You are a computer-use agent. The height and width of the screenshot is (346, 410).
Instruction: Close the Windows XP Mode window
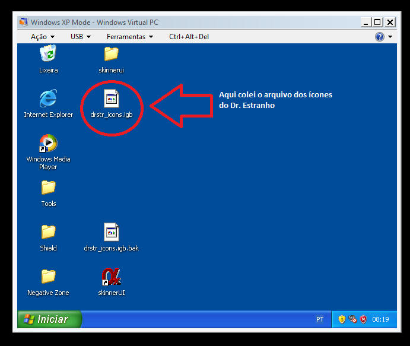tap(390, 22)
